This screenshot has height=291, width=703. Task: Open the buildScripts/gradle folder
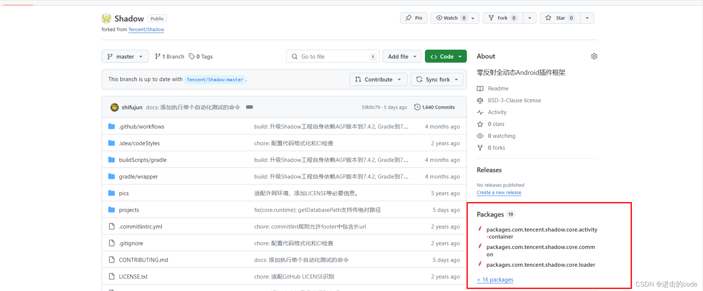tap(143, 160)
